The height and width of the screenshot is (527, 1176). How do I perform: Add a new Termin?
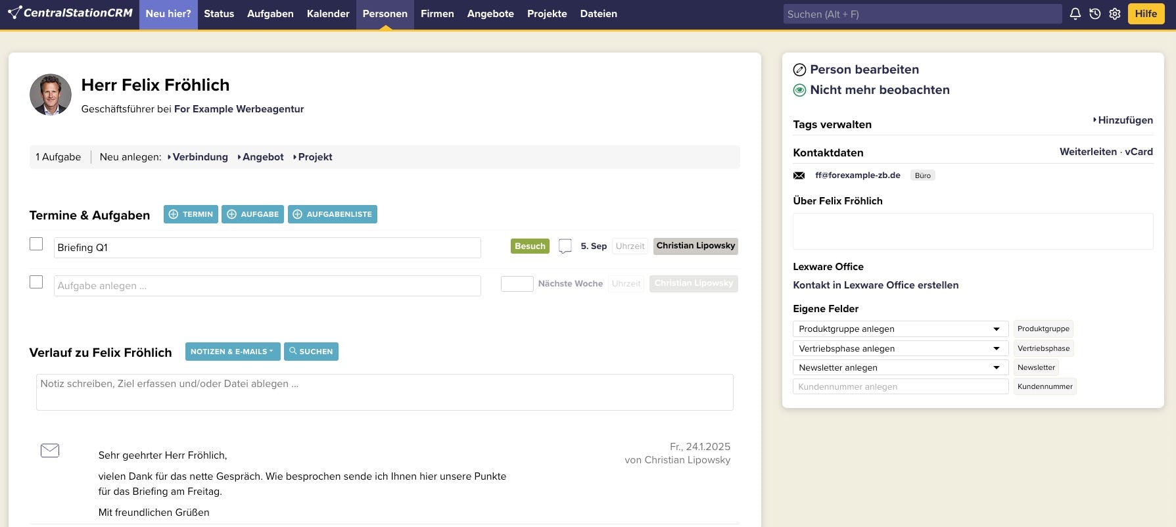pos(191,214)
